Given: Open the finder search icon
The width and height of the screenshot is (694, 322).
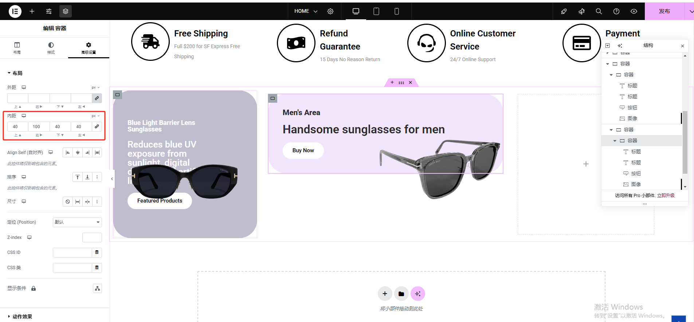Looking at the screenshot, I should coord(599,11).
